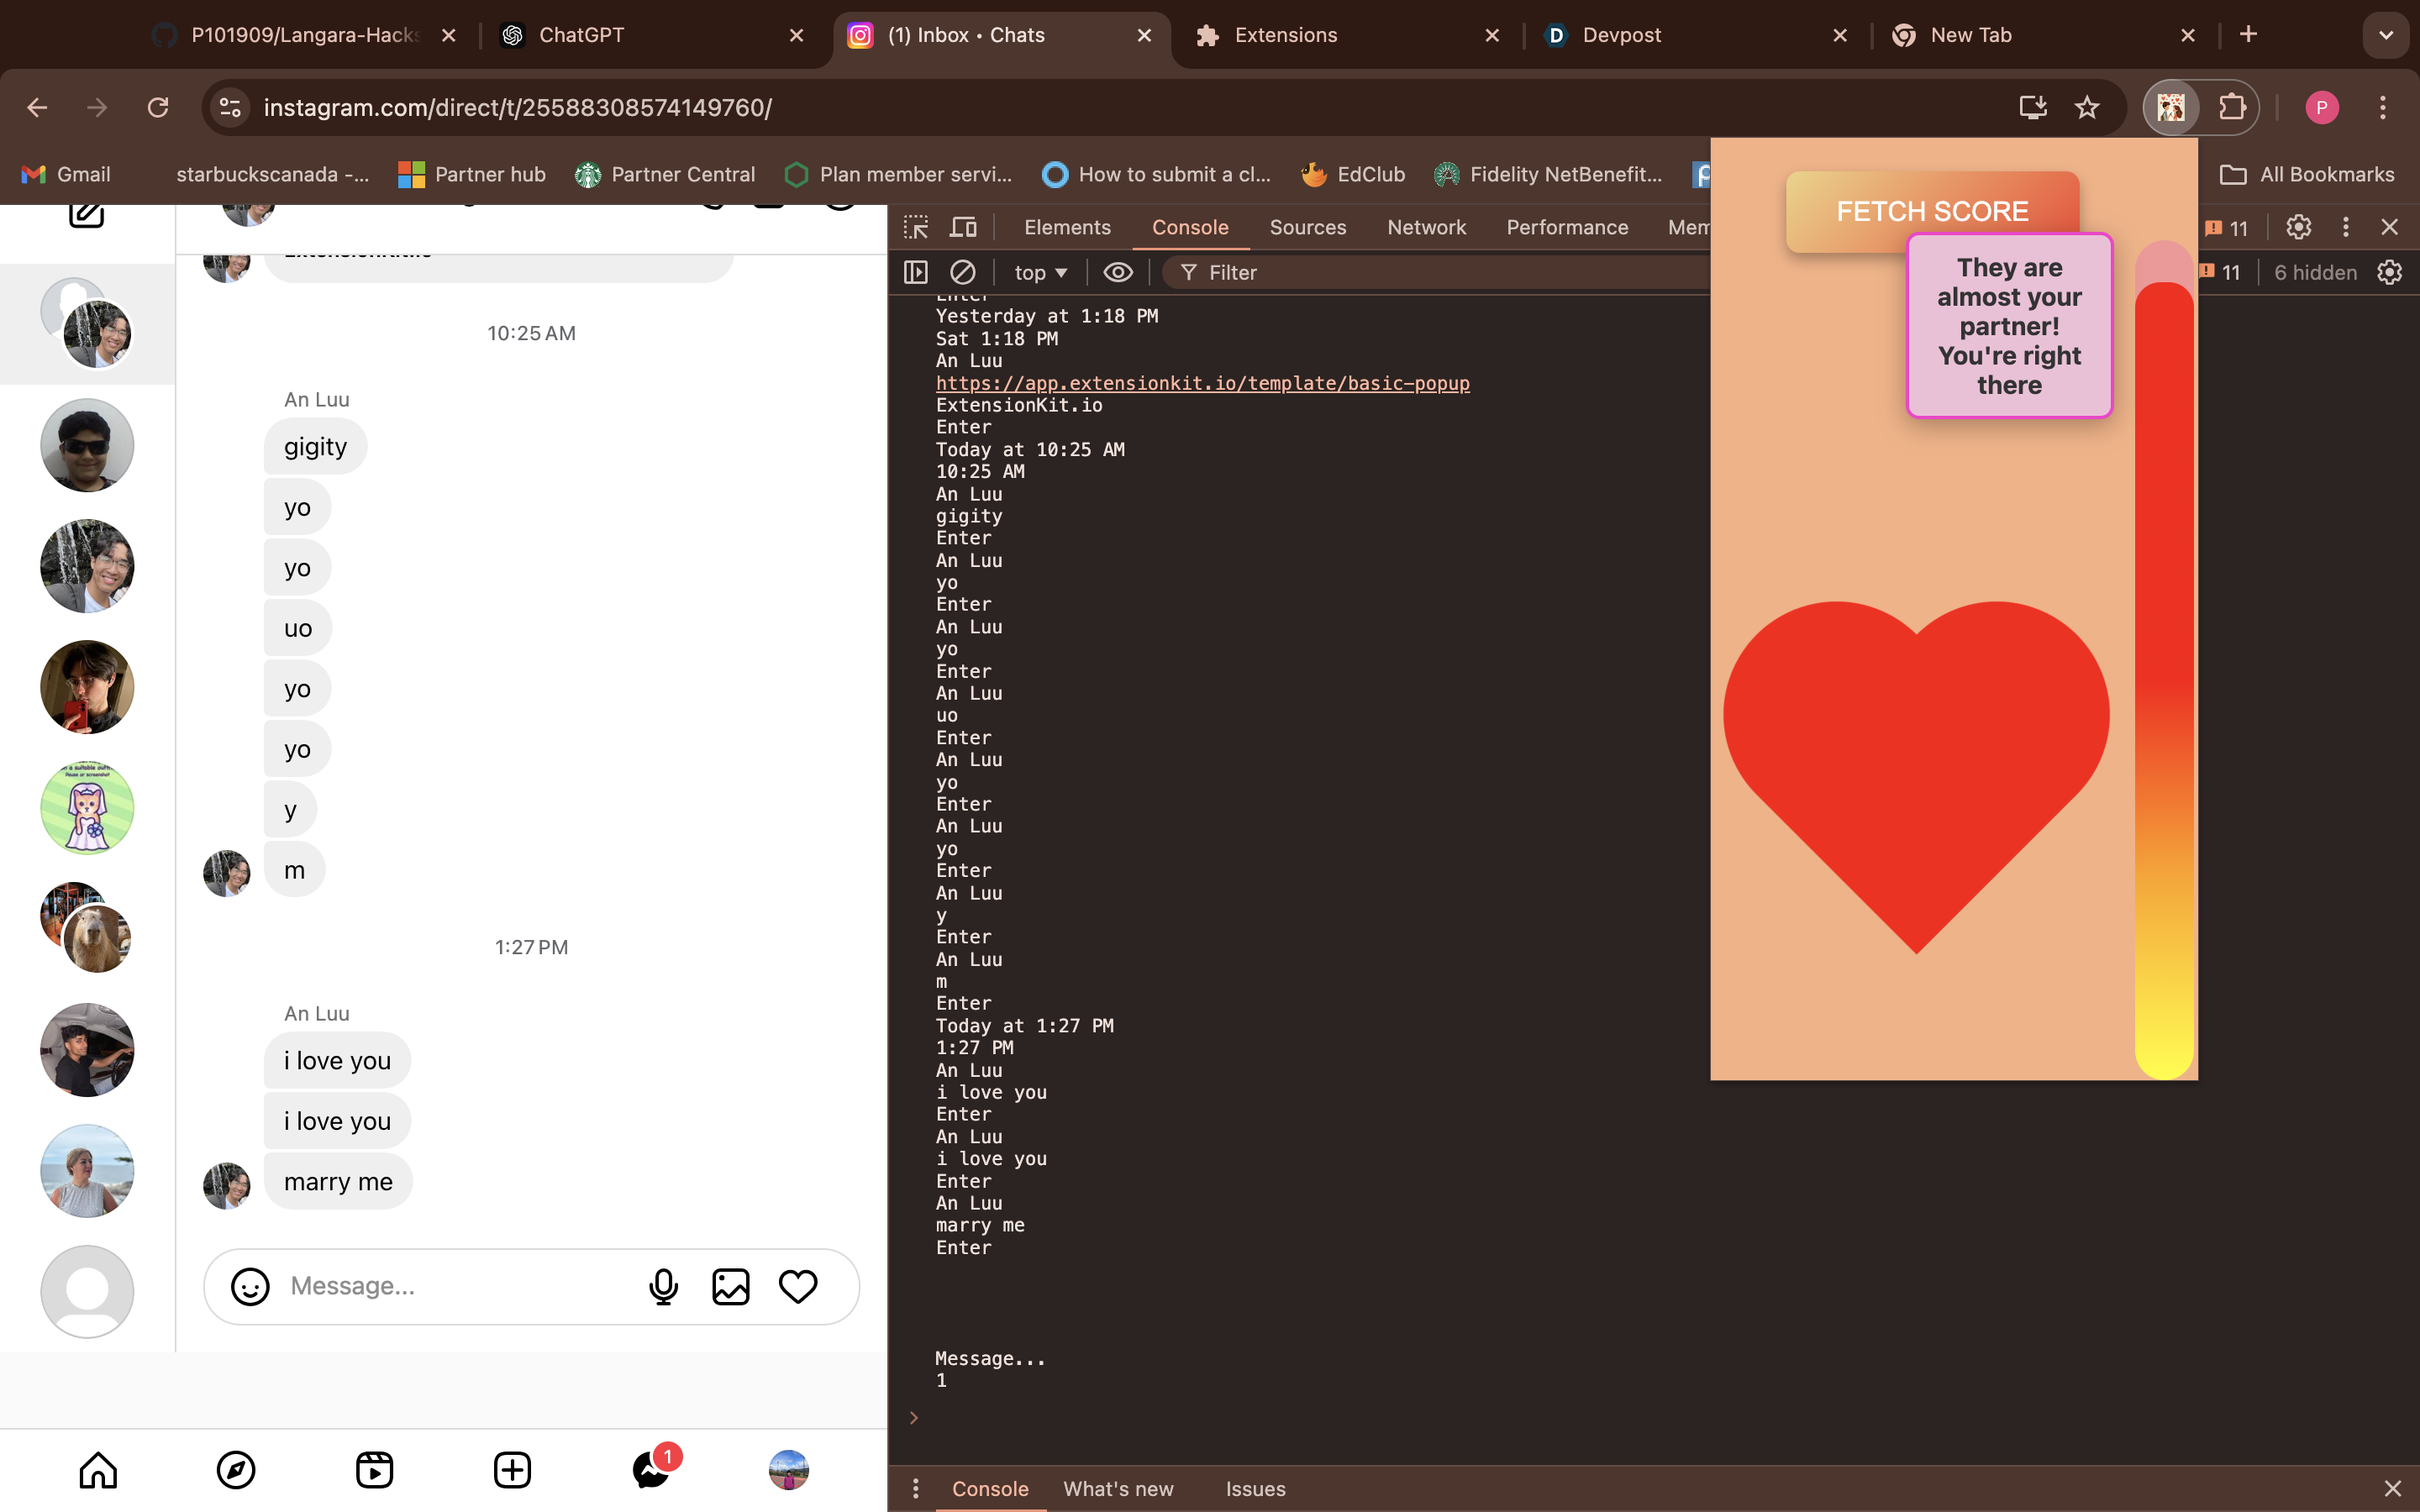Screen dimensions: 2420x1512
Task: Click the voice clip microphone icon
Action: pos(663,1286)
